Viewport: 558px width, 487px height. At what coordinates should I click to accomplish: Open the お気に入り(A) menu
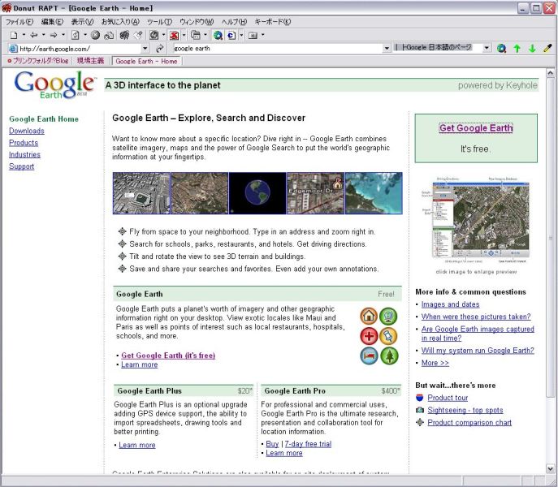click(120, 22)
